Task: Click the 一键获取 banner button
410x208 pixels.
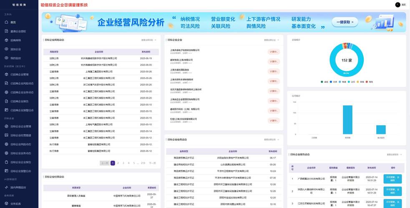Action: (x=345, y=22)
